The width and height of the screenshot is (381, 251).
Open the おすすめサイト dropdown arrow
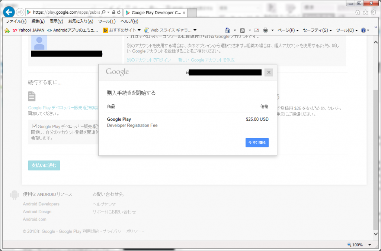(x=138, y=30)
